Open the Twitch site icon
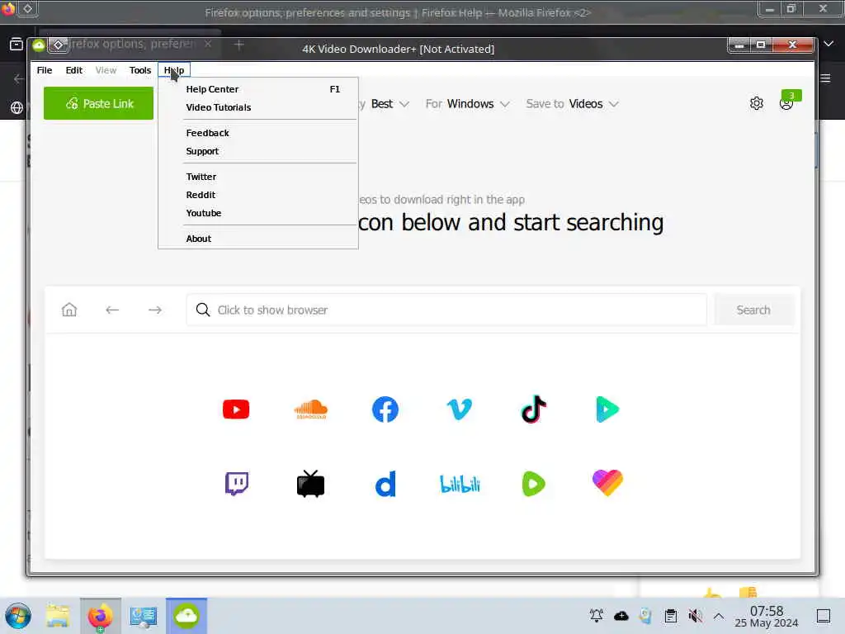 click(237, 484)
